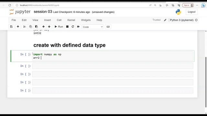Click the third empty code cell

click(113, 74)
